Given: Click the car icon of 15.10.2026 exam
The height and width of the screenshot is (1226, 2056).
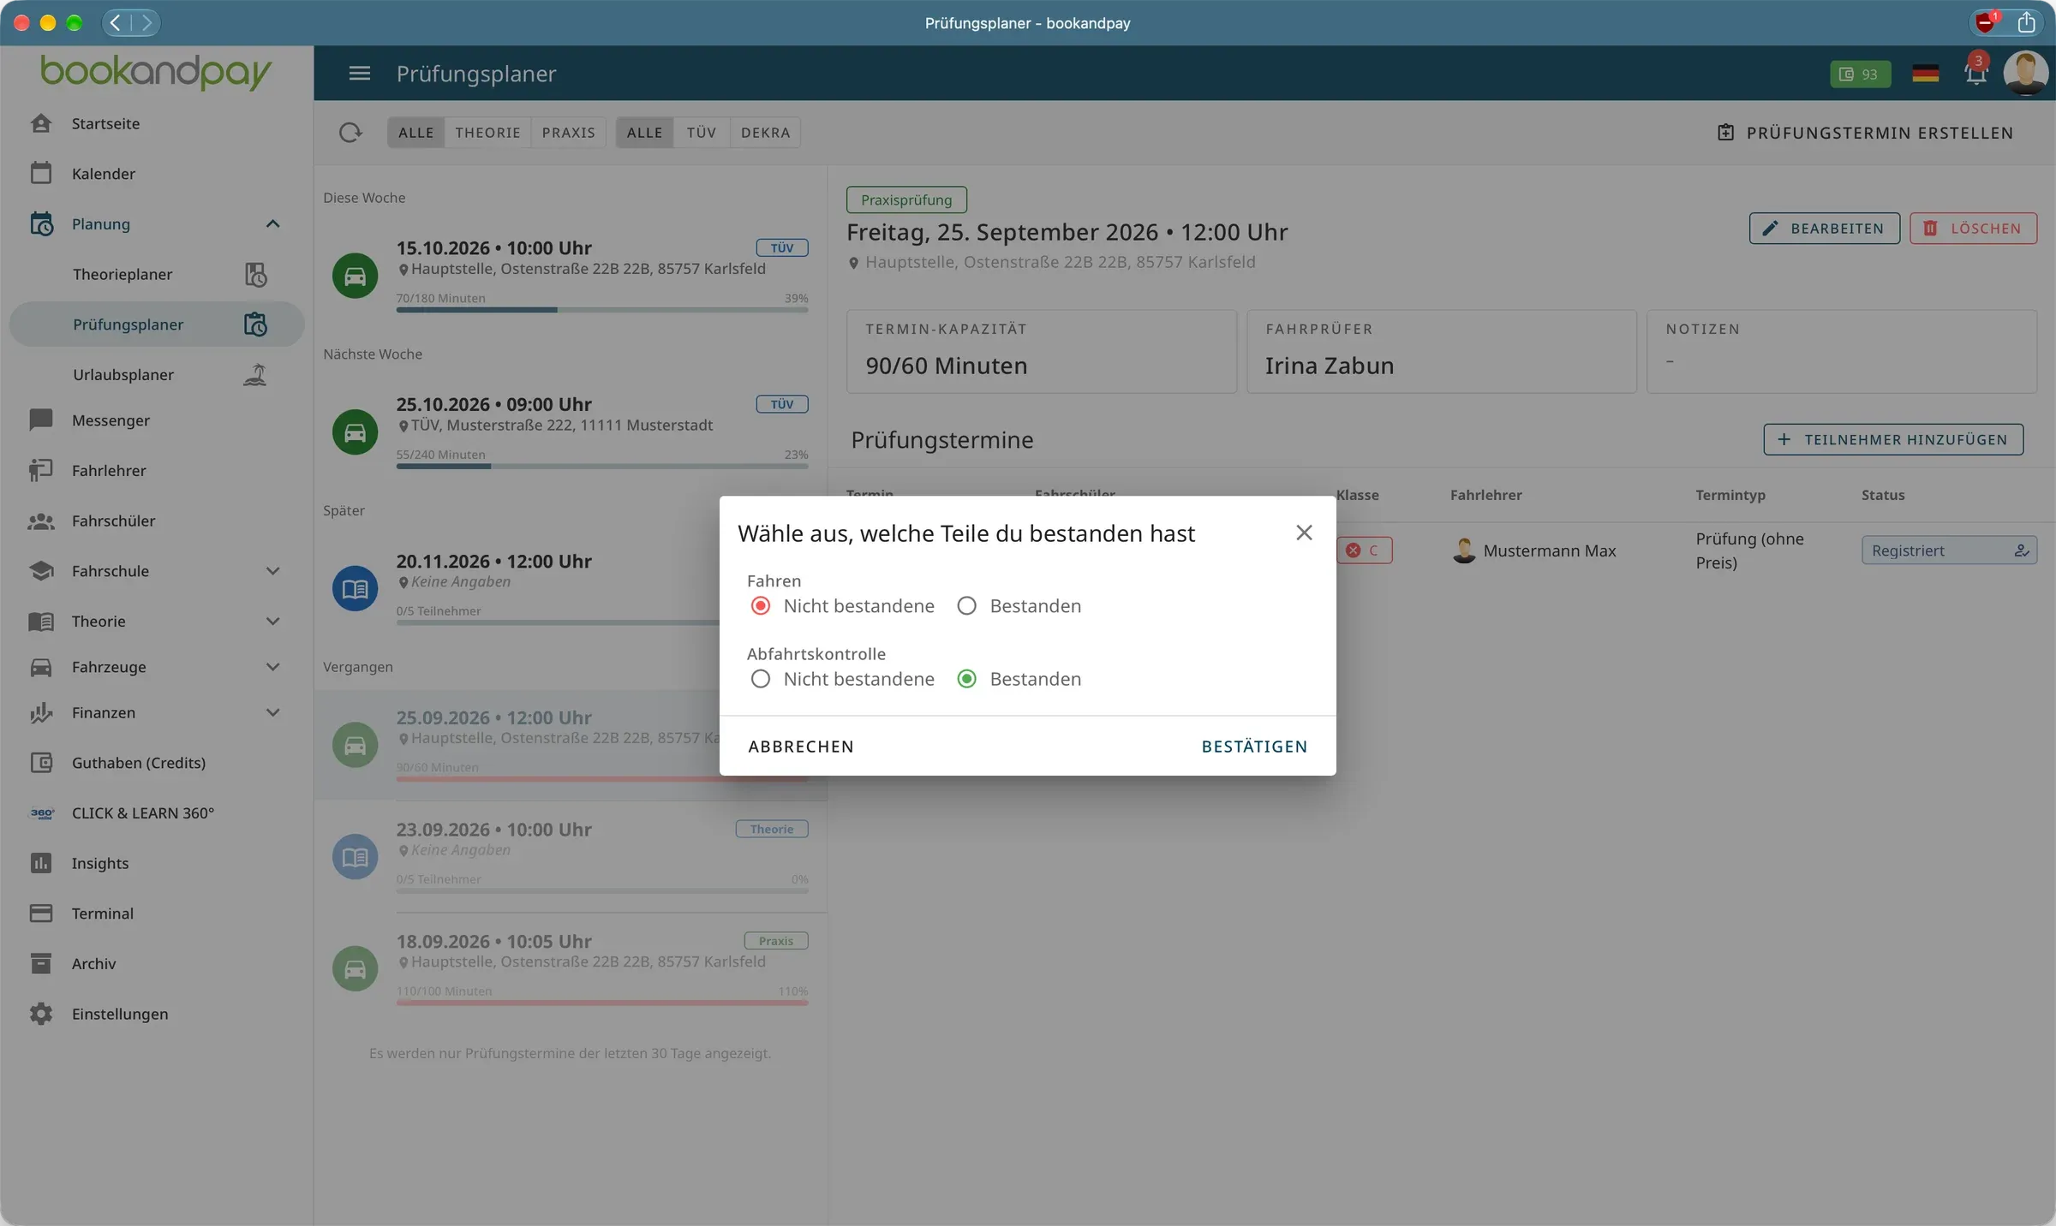Looking at the screenshot, I should 355,276.
